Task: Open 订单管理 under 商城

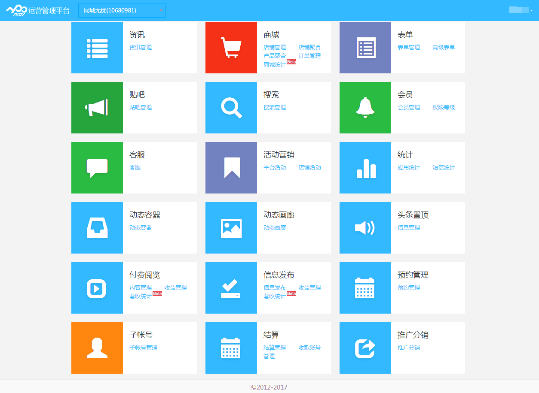Action: click(309, 56)
